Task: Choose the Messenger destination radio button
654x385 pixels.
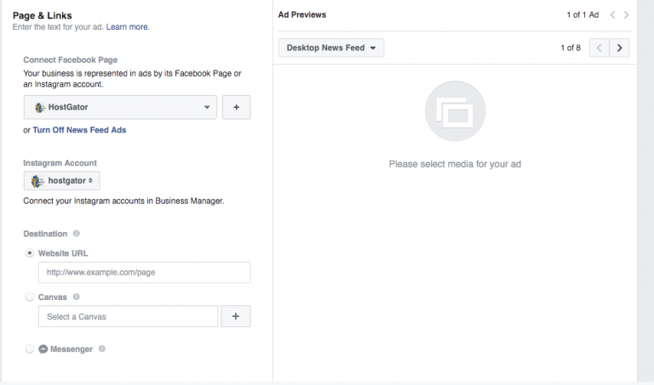Action: [30, 348]
